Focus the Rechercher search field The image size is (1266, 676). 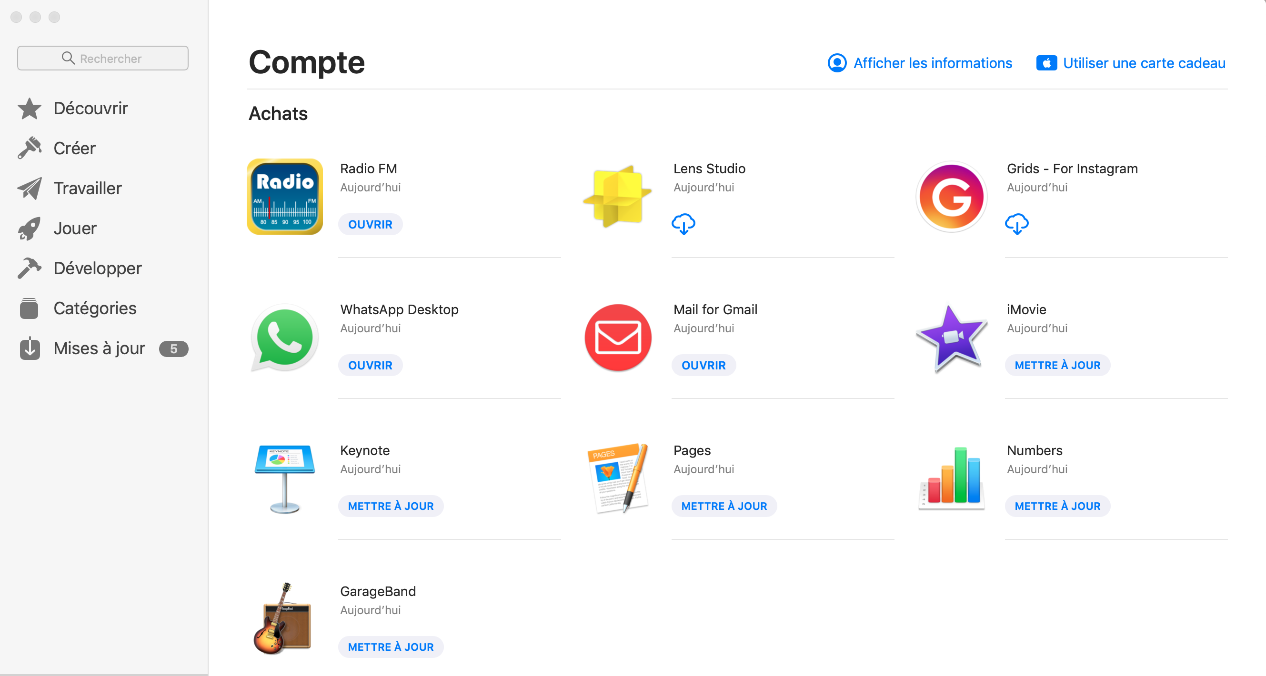click(x=103, y=58)
